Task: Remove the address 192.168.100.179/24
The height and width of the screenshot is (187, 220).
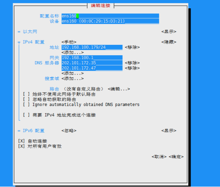Action: pos(132,47)
